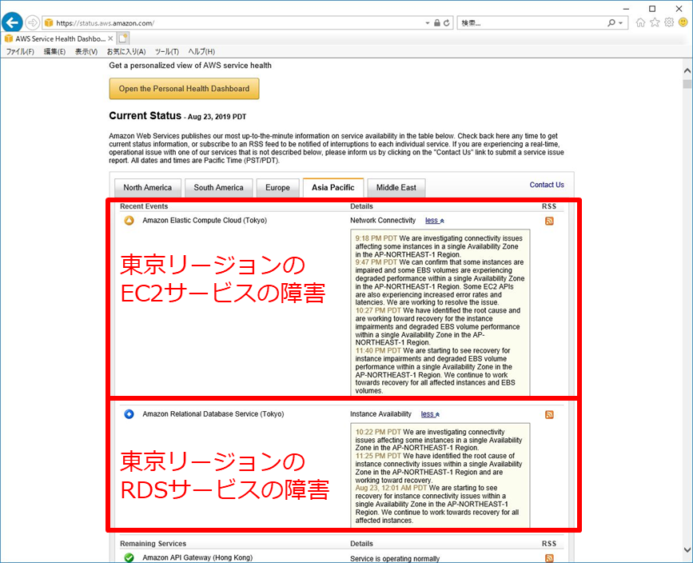This screenshot has width=693, height=563.
Task: Open the お気に入り(A) menu
Action: tap(126, 52)
